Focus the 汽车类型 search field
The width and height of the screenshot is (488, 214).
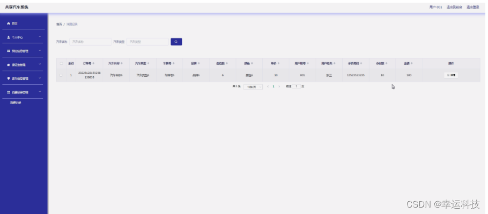(x=147, y=42)
